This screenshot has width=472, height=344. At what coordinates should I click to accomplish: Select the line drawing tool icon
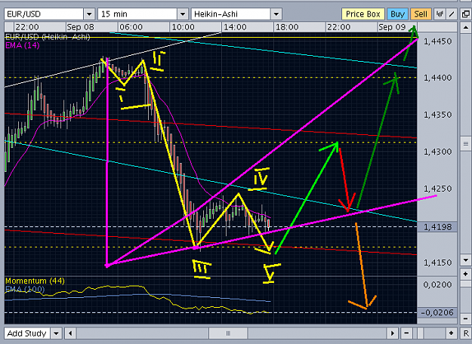452,14
